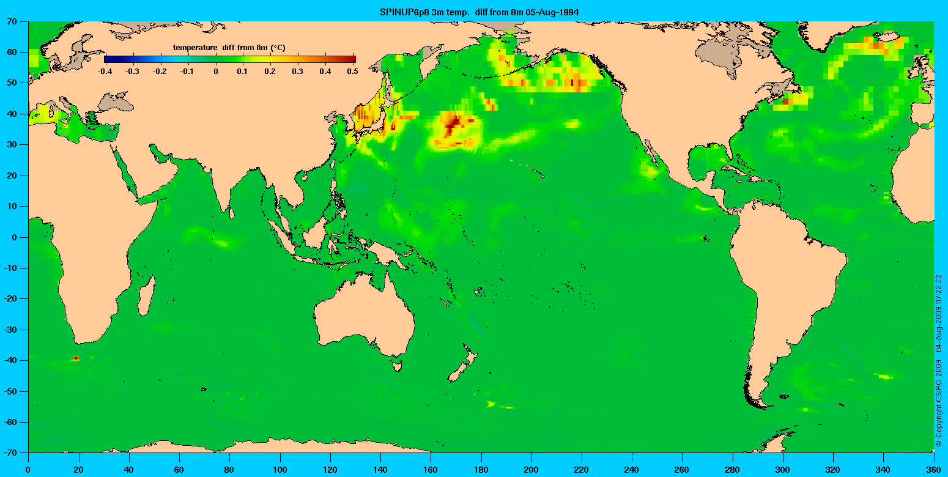
Task: Click the colorbar tick label 0.2
Action: click(x=272, y=71)
